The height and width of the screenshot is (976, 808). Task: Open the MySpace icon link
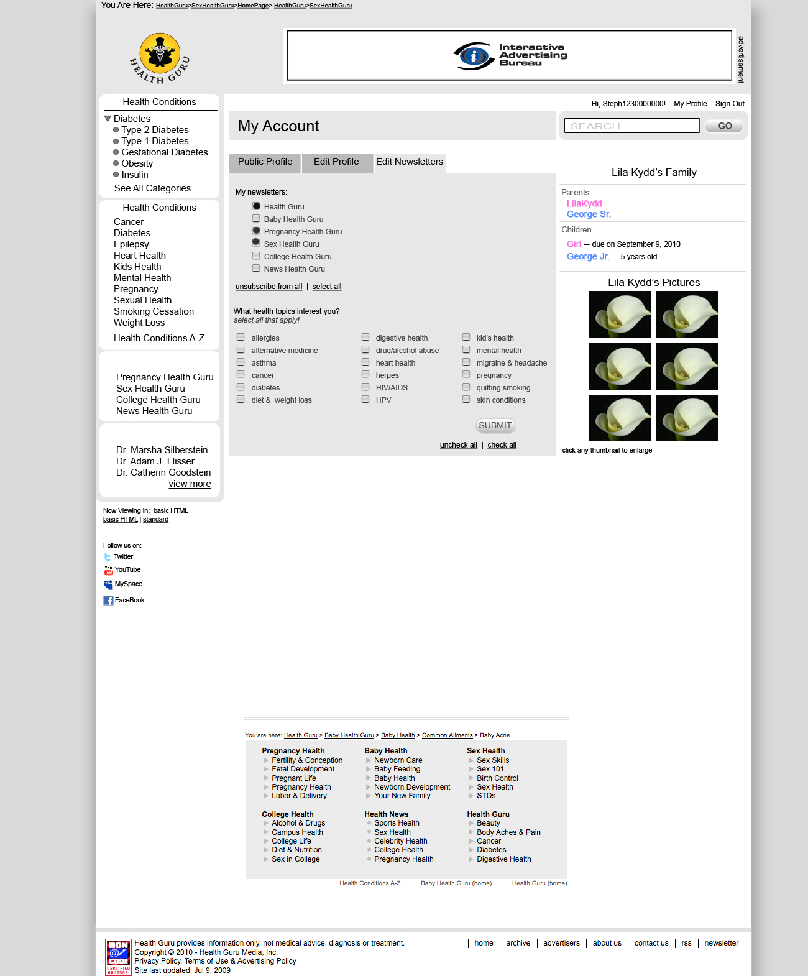[x=108, y=584]
